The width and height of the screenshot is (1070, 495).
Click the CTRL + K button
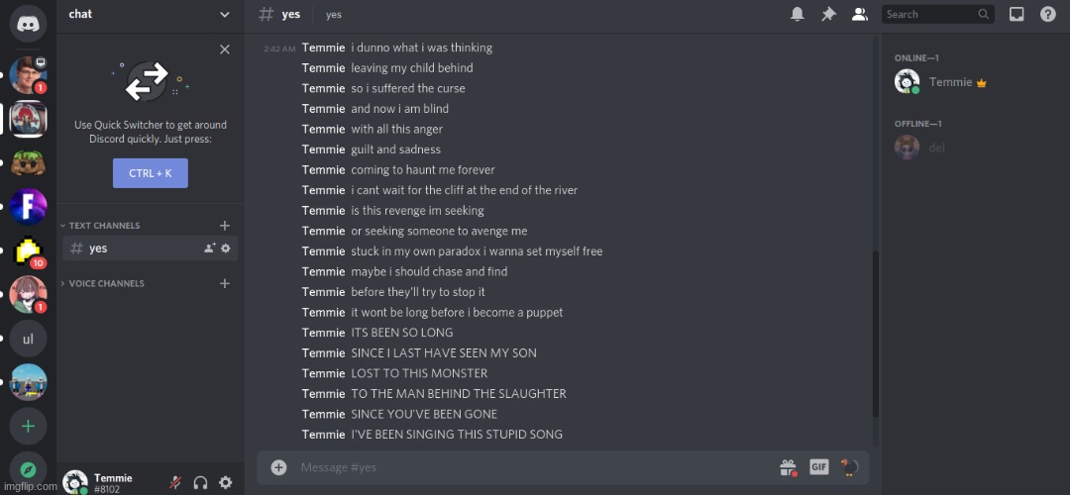pyautogui.click(x=151, y=173)
